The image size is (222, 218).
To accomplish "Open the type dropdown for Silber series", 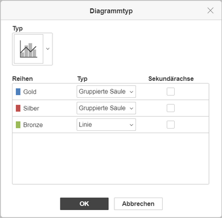I will (106, 108).
